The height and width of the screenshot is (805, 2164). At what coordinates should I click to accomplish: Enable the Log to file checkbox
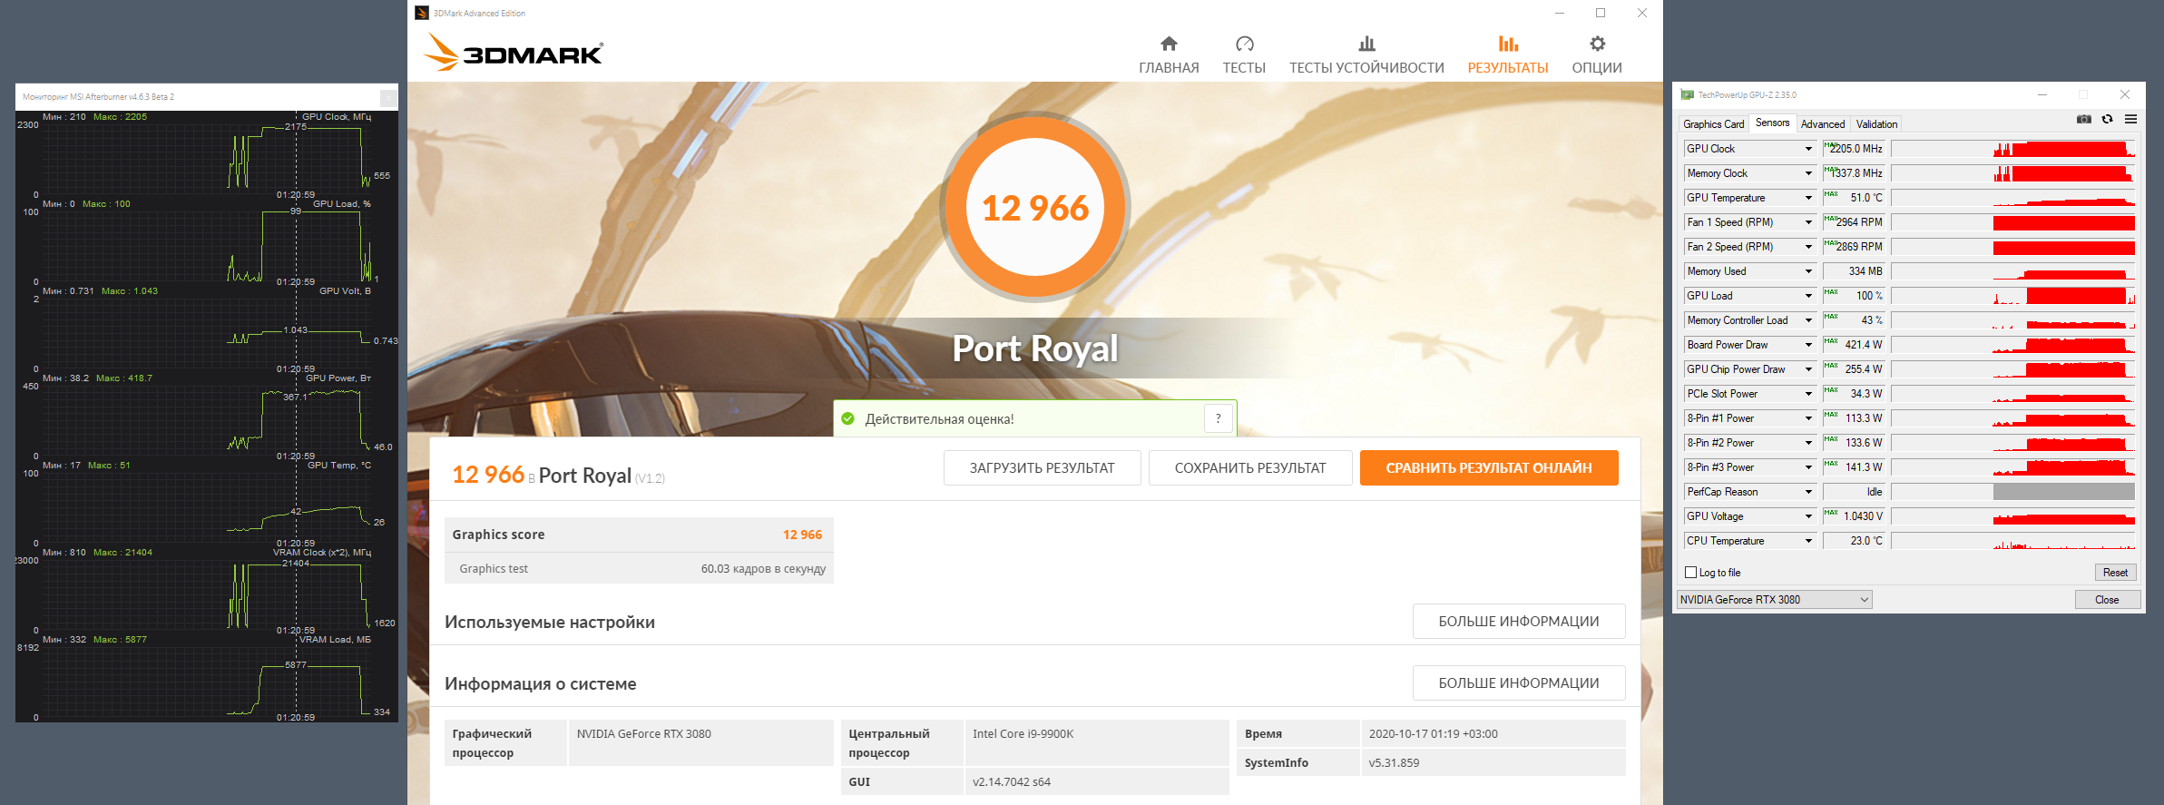click(1690, 573)
